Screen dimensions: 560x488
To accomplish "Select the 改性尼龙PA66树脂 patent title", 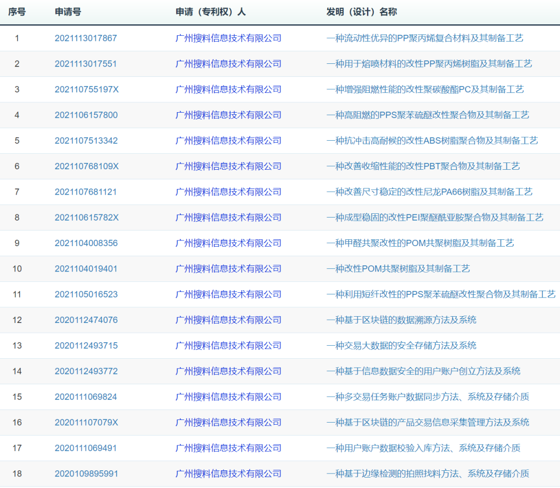I will point(429,192).
